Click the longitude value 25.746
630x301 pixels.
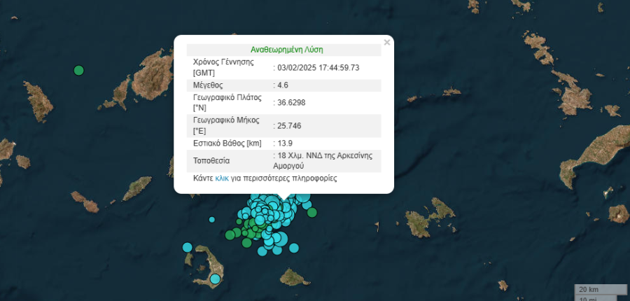pyautogui.click(x=290, y=125)
